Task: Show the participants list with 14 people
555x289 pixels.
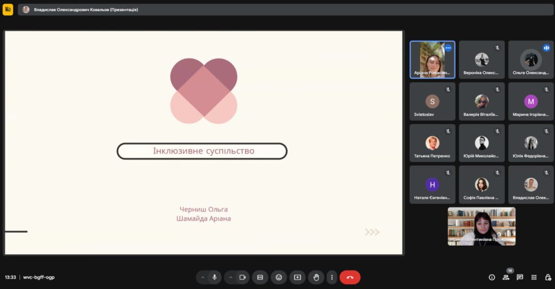Action: (x=506, y=277)
